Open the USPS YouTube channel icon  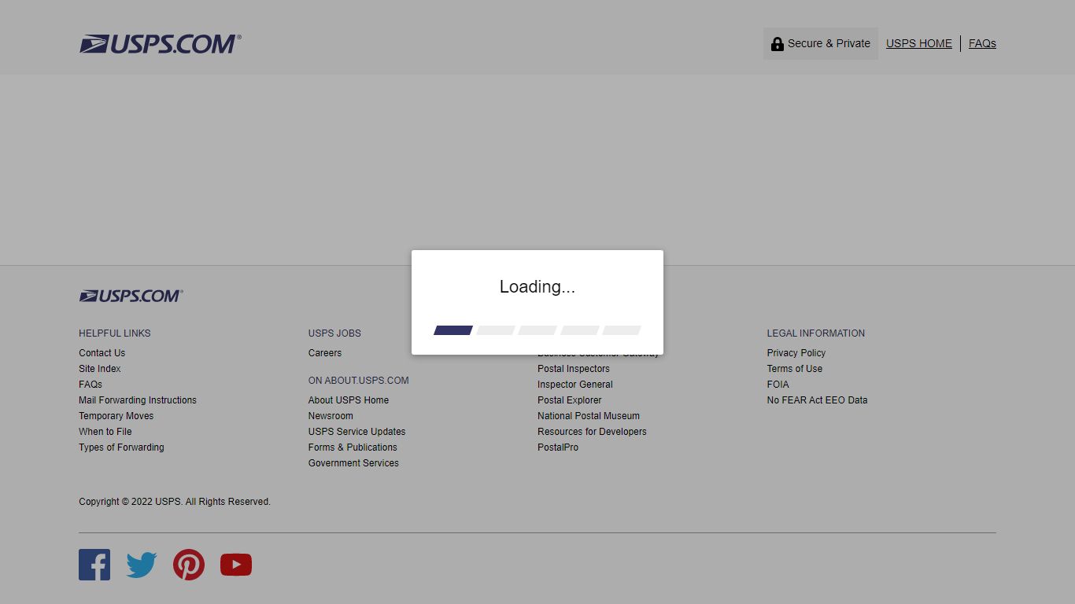coord(236,565)
